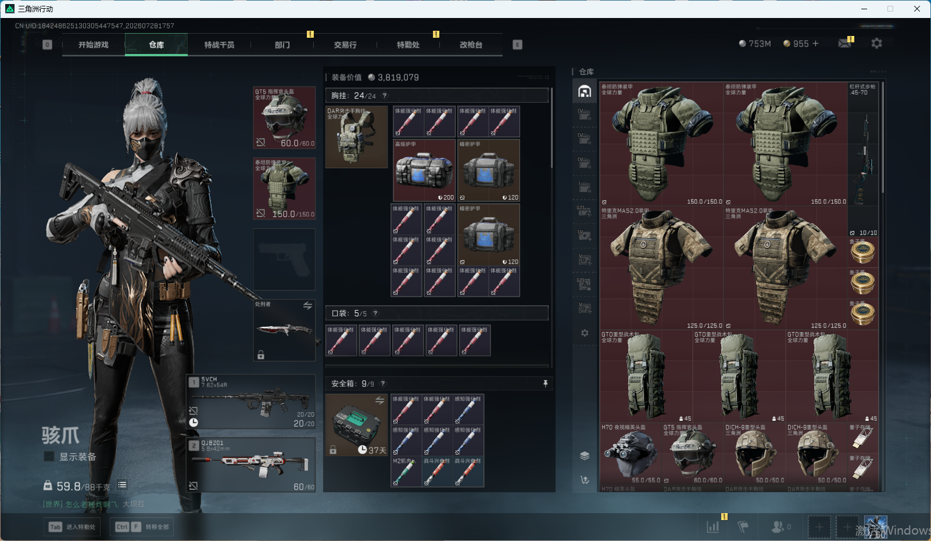Click the friends icon in bottom bar

778,526
